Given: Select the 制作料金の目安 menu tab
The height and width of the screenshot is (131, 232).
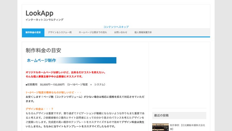Looking at the screenshot, I should tap(33, 32).
